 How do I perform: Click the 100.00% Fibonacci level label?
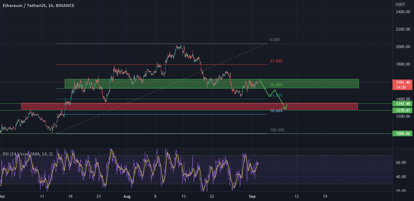[x=277, y=130]
